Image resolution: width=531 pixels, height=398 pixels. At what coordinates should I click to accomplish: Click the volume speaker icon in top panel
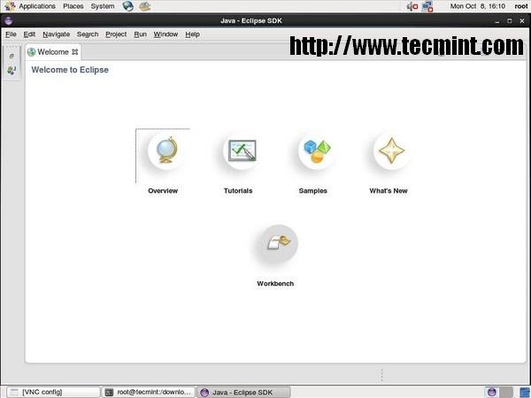[x=412, y=6]
